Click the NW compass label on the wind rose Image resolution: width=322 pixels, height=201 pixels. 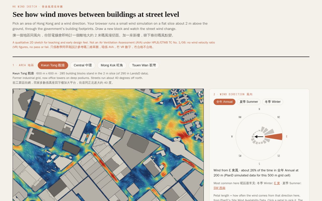(x=240, y=117)
